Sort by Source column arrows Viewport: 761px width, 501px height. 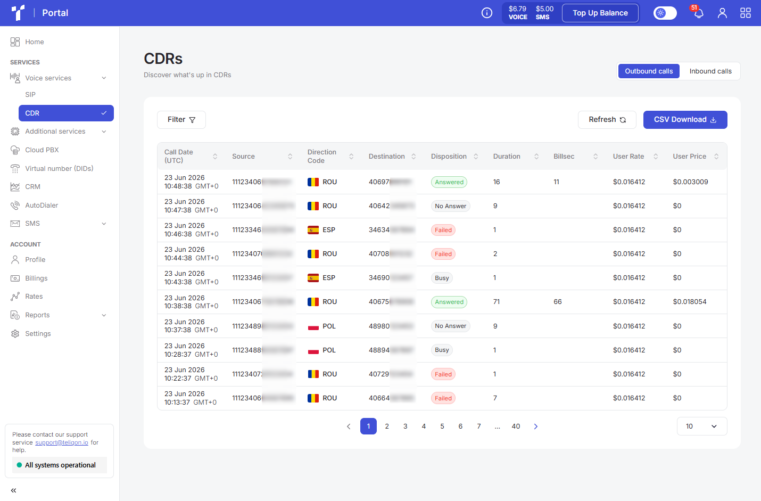290,157
